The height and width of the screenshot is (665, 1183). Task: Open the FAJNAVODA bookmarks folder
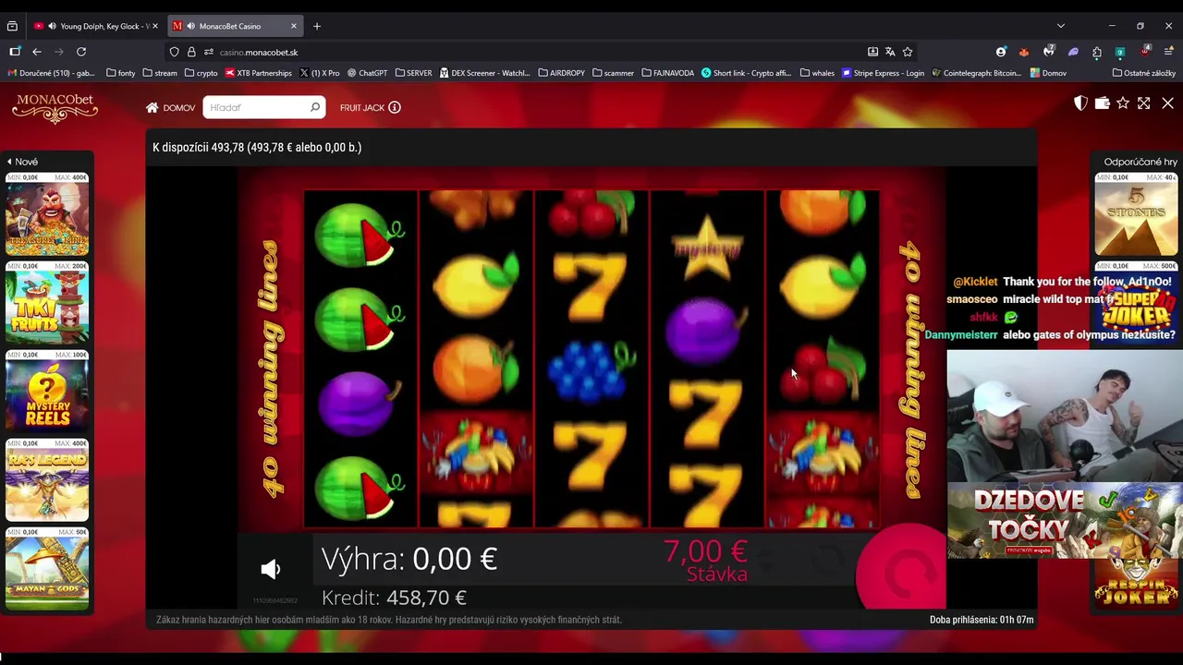tap(667, 73)
